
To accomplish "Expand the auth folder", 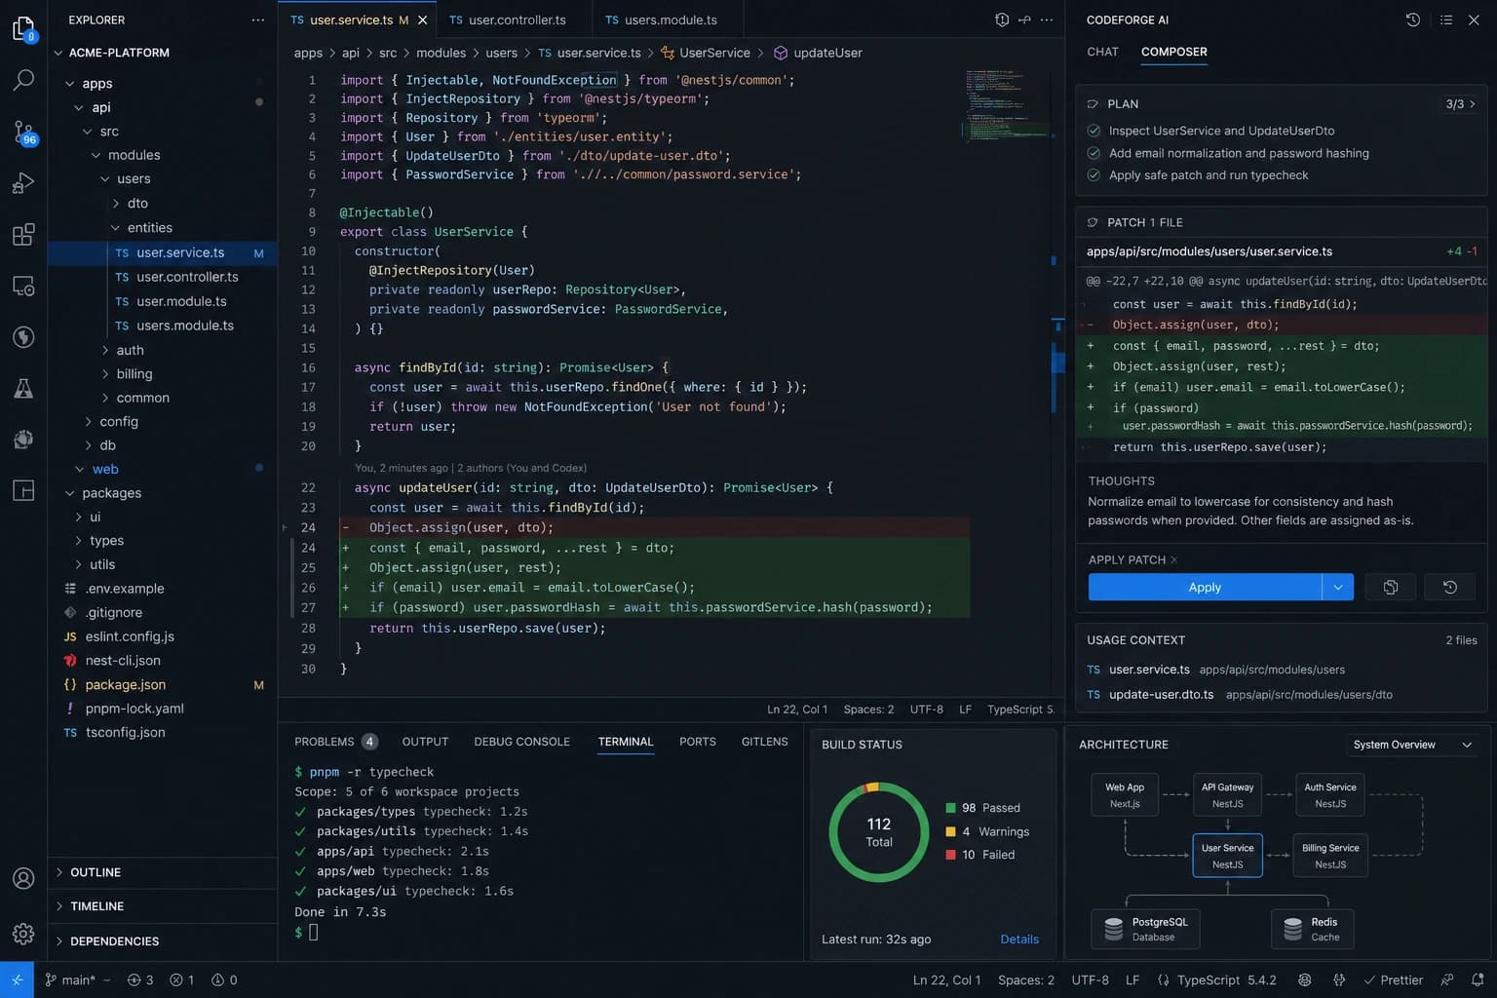I will pos(105,350).
